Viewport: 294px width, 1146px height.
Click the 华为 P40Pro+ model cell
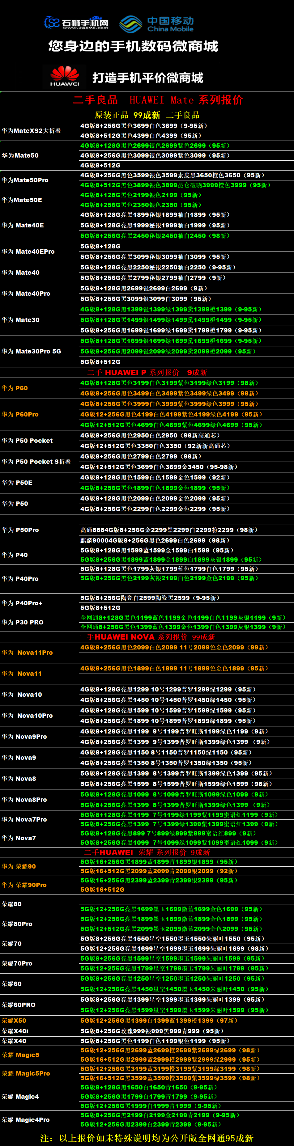click(40, 603)
